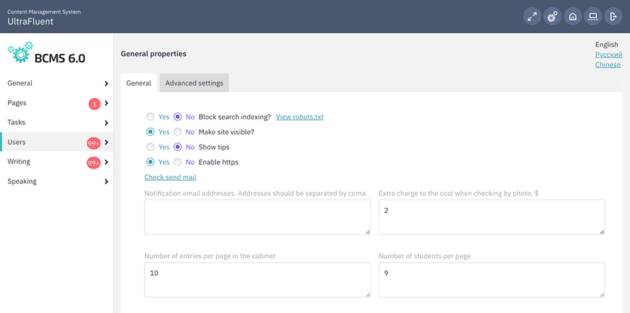Expand the Pages menu chevron
This screenshot has width=630, height=313.
pos(107,103)
